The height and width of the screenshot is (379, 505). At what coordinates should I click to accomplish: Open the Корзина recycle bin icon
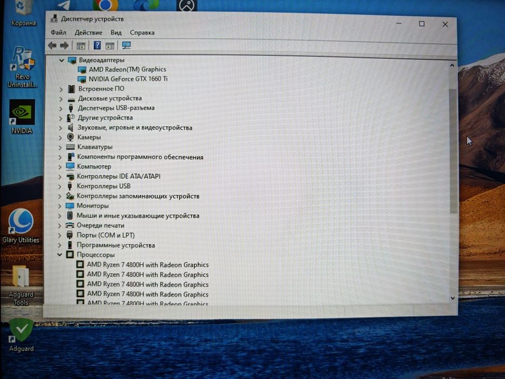click(x=23, y=13)
